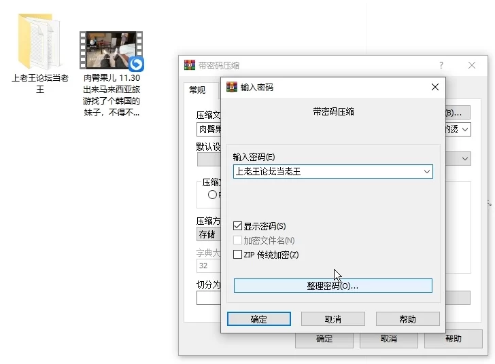Click the 32 dictionary size field

pyautogui.click(x=209, y=266)
